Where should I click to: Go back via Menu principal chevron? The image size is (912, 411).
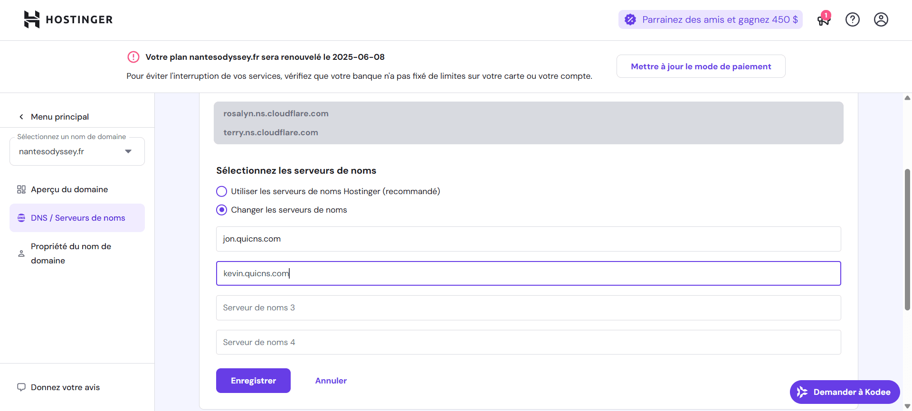pos(21,117)
